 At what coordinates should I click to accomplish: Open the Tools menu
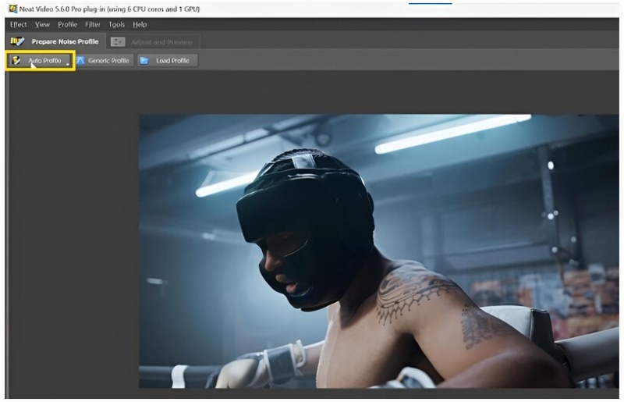click(117, 25)
